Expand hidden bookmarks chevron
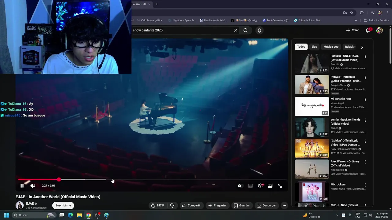 [356, 20]
